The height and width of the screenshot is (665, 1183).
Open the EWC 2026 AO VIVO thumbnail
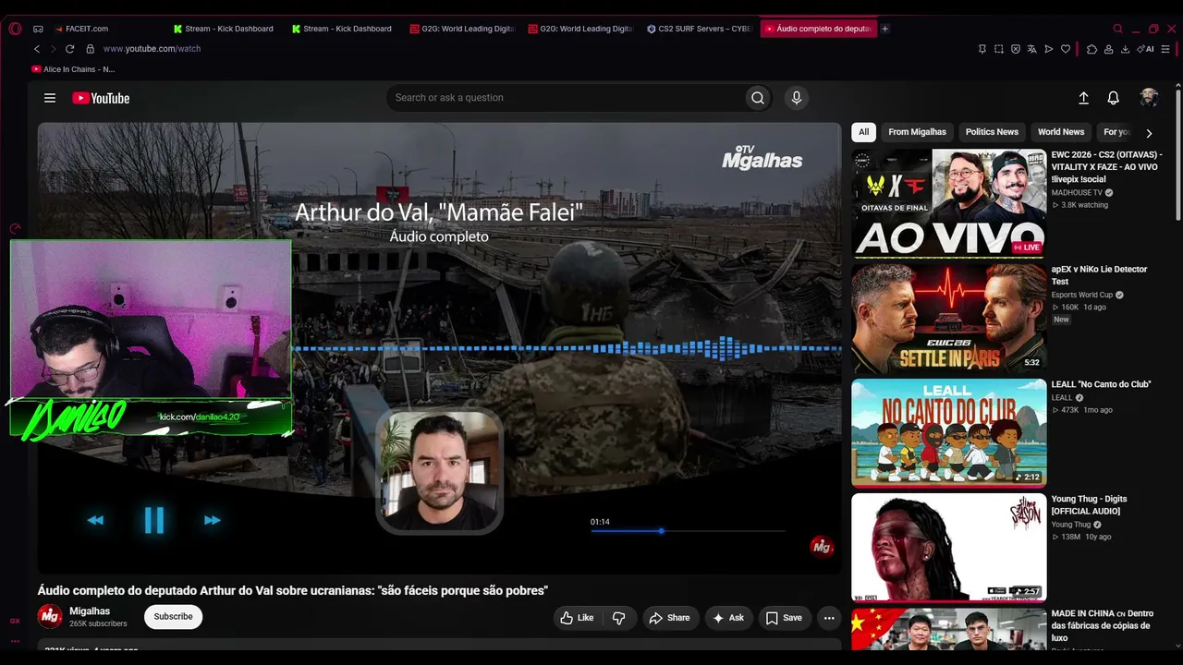(949, 203)
